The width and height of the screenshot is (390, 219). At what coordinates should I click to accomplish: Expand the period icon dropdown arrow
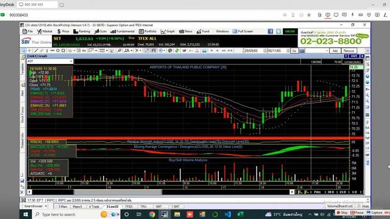tap(164, 50)
